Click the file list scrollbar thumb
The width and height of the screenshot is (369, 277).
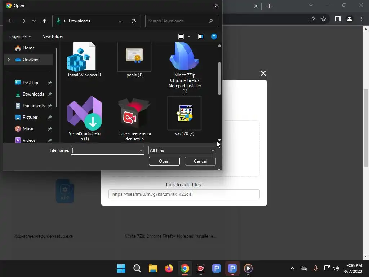pos(219,79)
